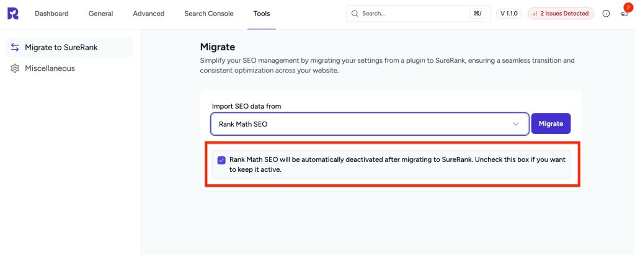The image size is (635, 255).
Task: Click the info circle icon
Action: point(606,14)
